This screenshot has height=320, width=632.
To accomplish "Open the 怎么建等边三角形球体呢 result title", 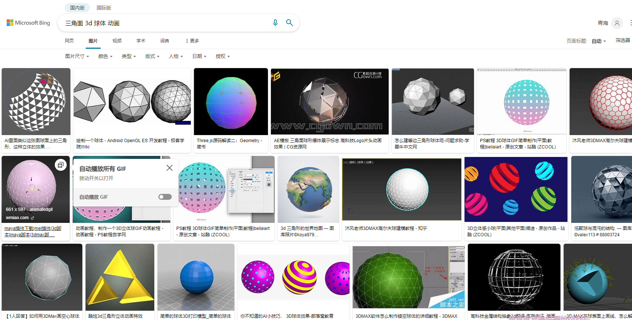I will click(x=432, y=144).
